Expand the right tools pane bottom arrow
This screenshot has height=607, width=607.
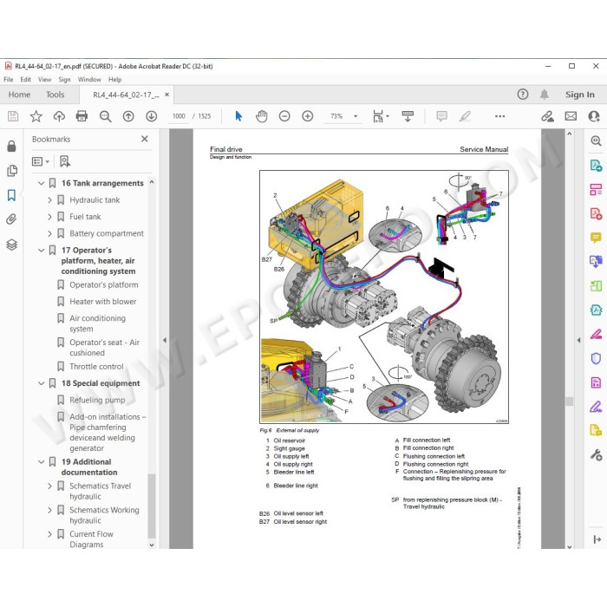point(597,539)
